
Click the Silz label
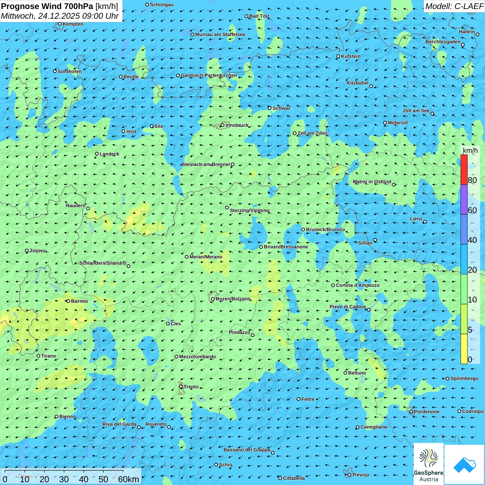click(x=158, y=126)
